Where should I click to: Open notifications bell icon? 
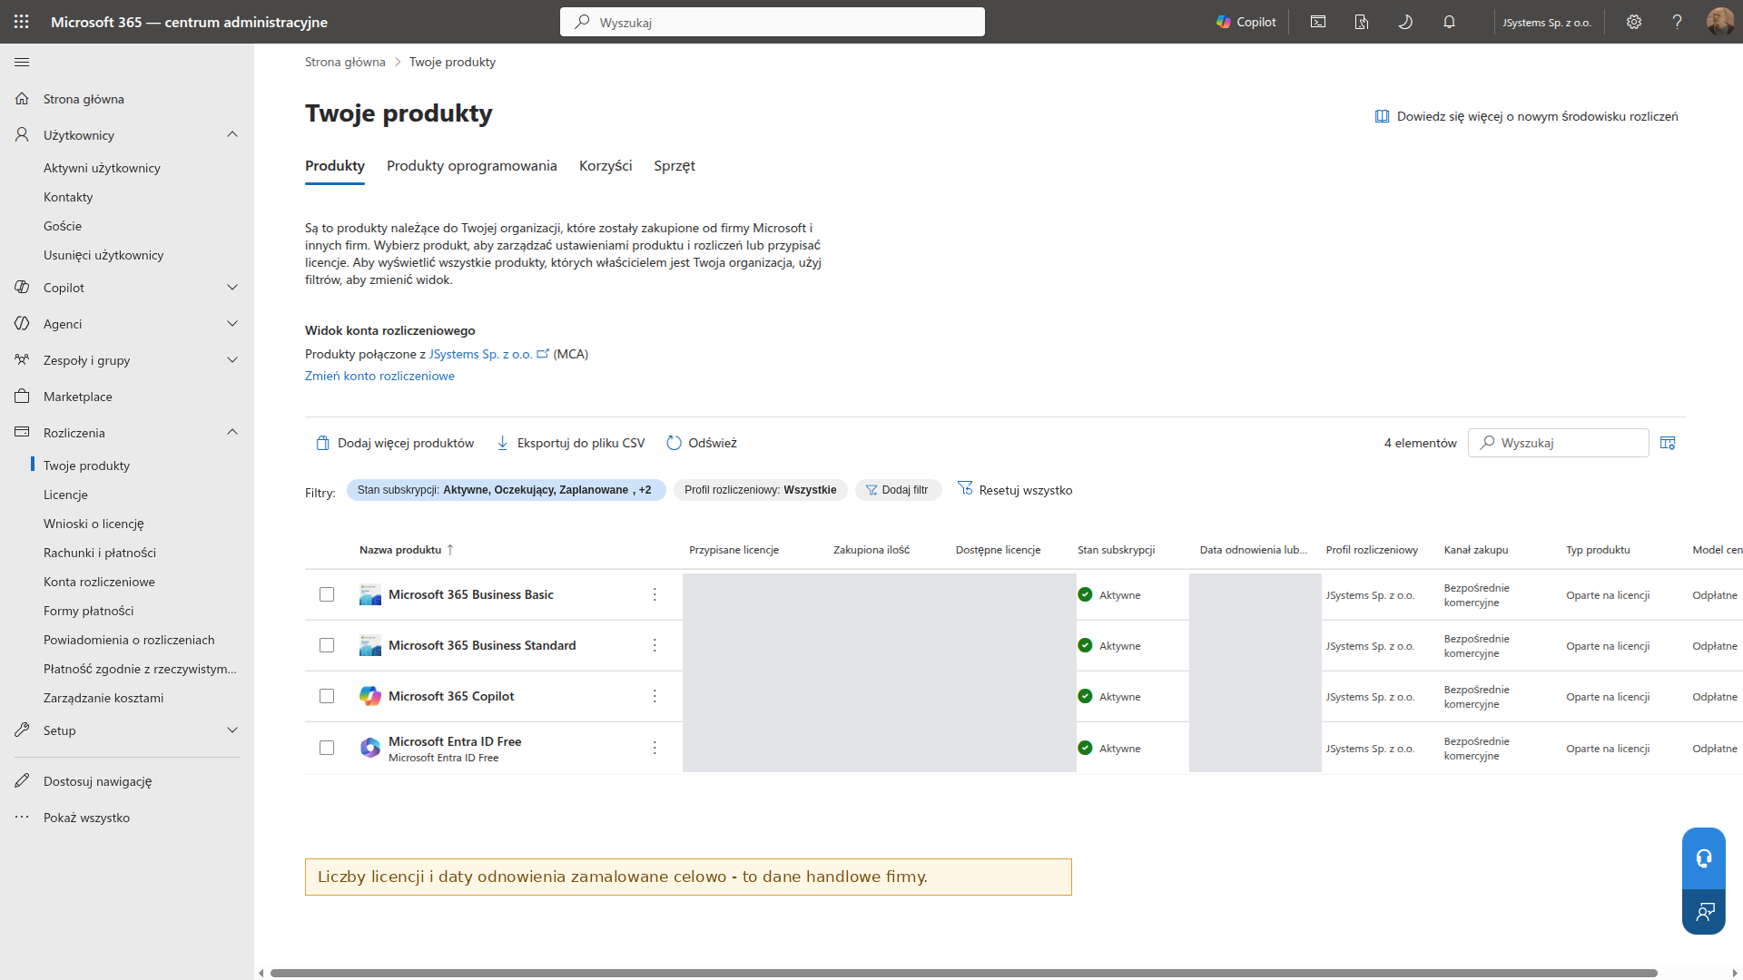[1449, 22]
